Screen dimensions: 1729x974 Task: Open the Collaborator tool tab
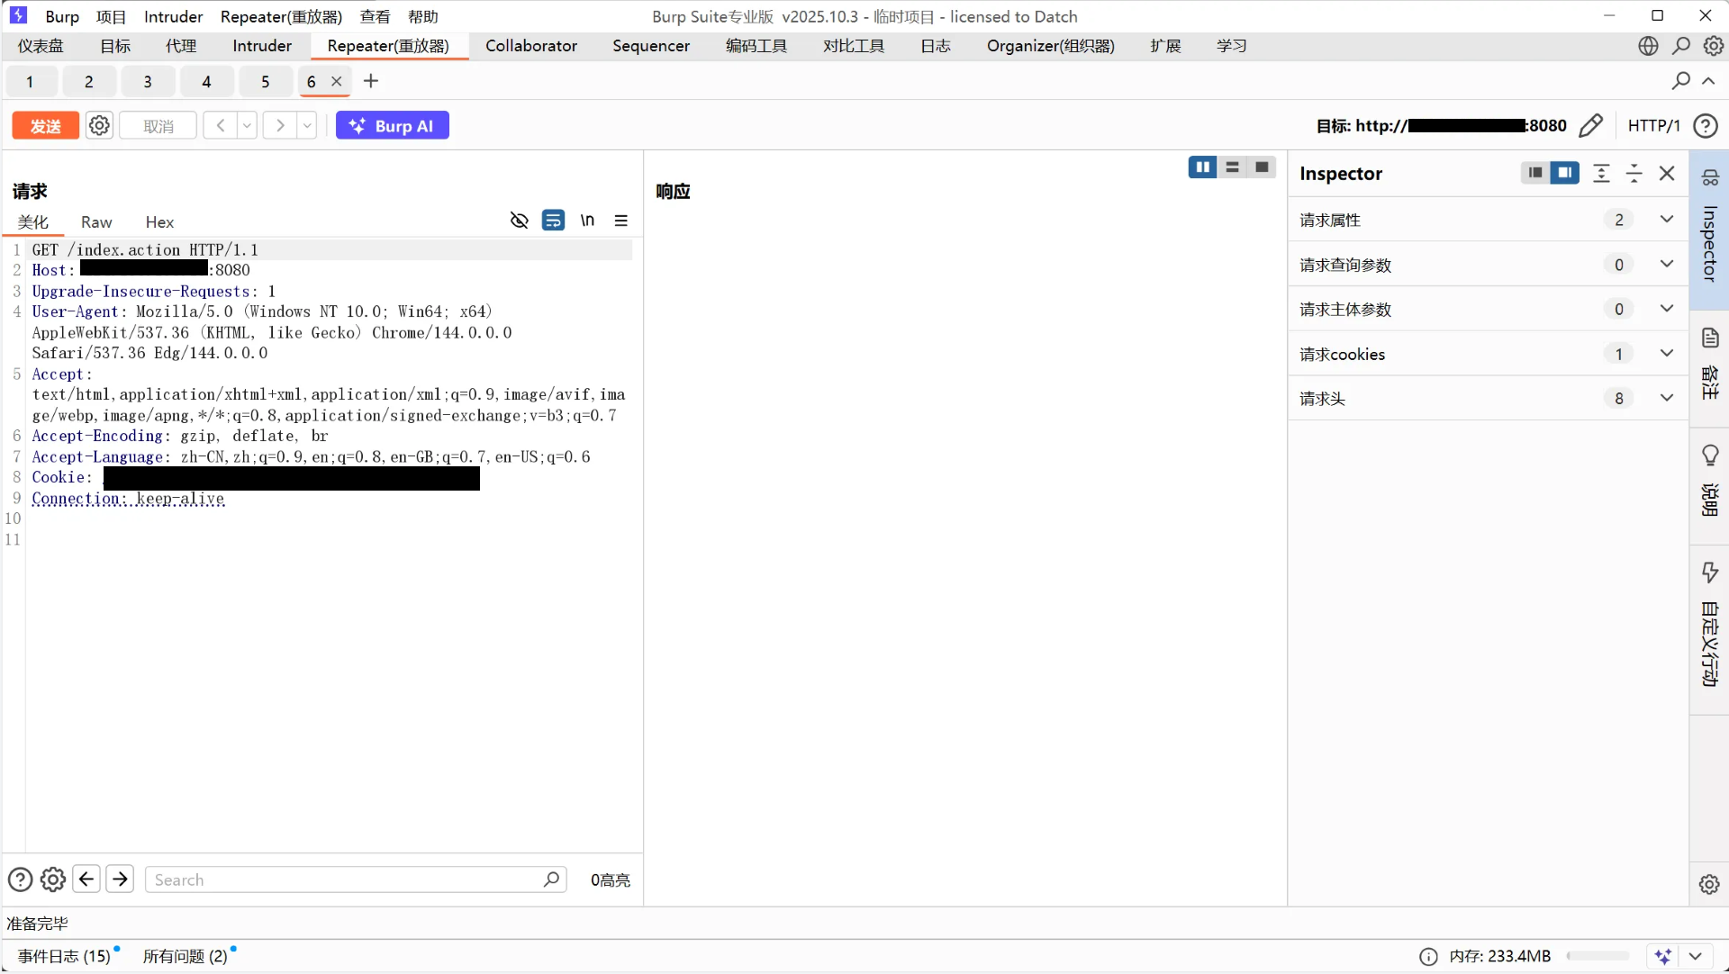pyautogui.click(x=531, y=46)
